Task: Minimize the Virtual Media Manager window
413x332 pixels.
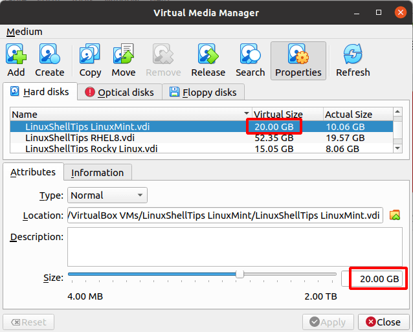Action: [x=357, y=13]
